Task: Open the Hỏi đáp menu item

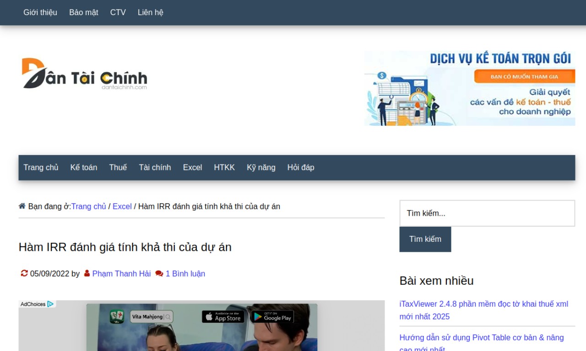Action: pos(301,167)
